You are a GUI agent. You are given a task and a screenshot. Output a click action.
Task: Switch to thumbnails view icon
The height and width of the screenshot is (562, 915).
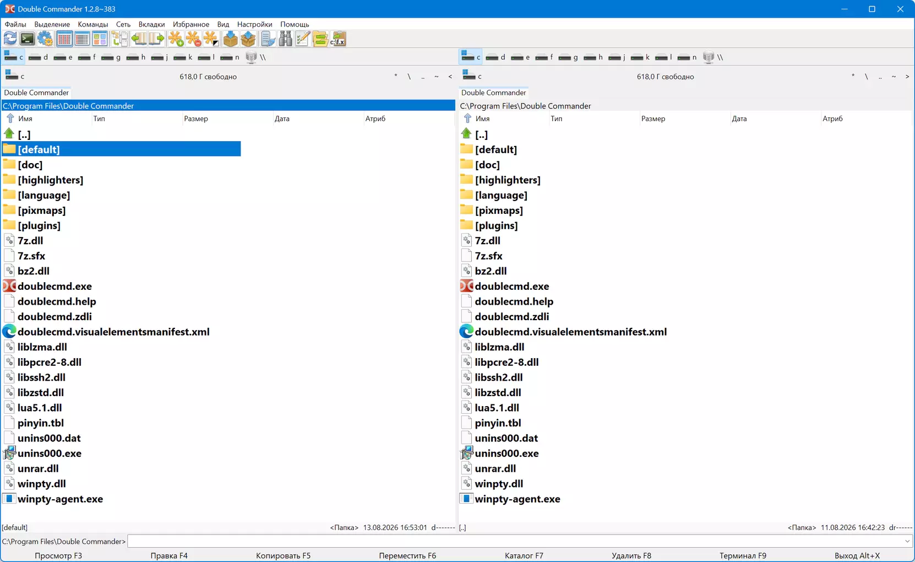point(100,39)
